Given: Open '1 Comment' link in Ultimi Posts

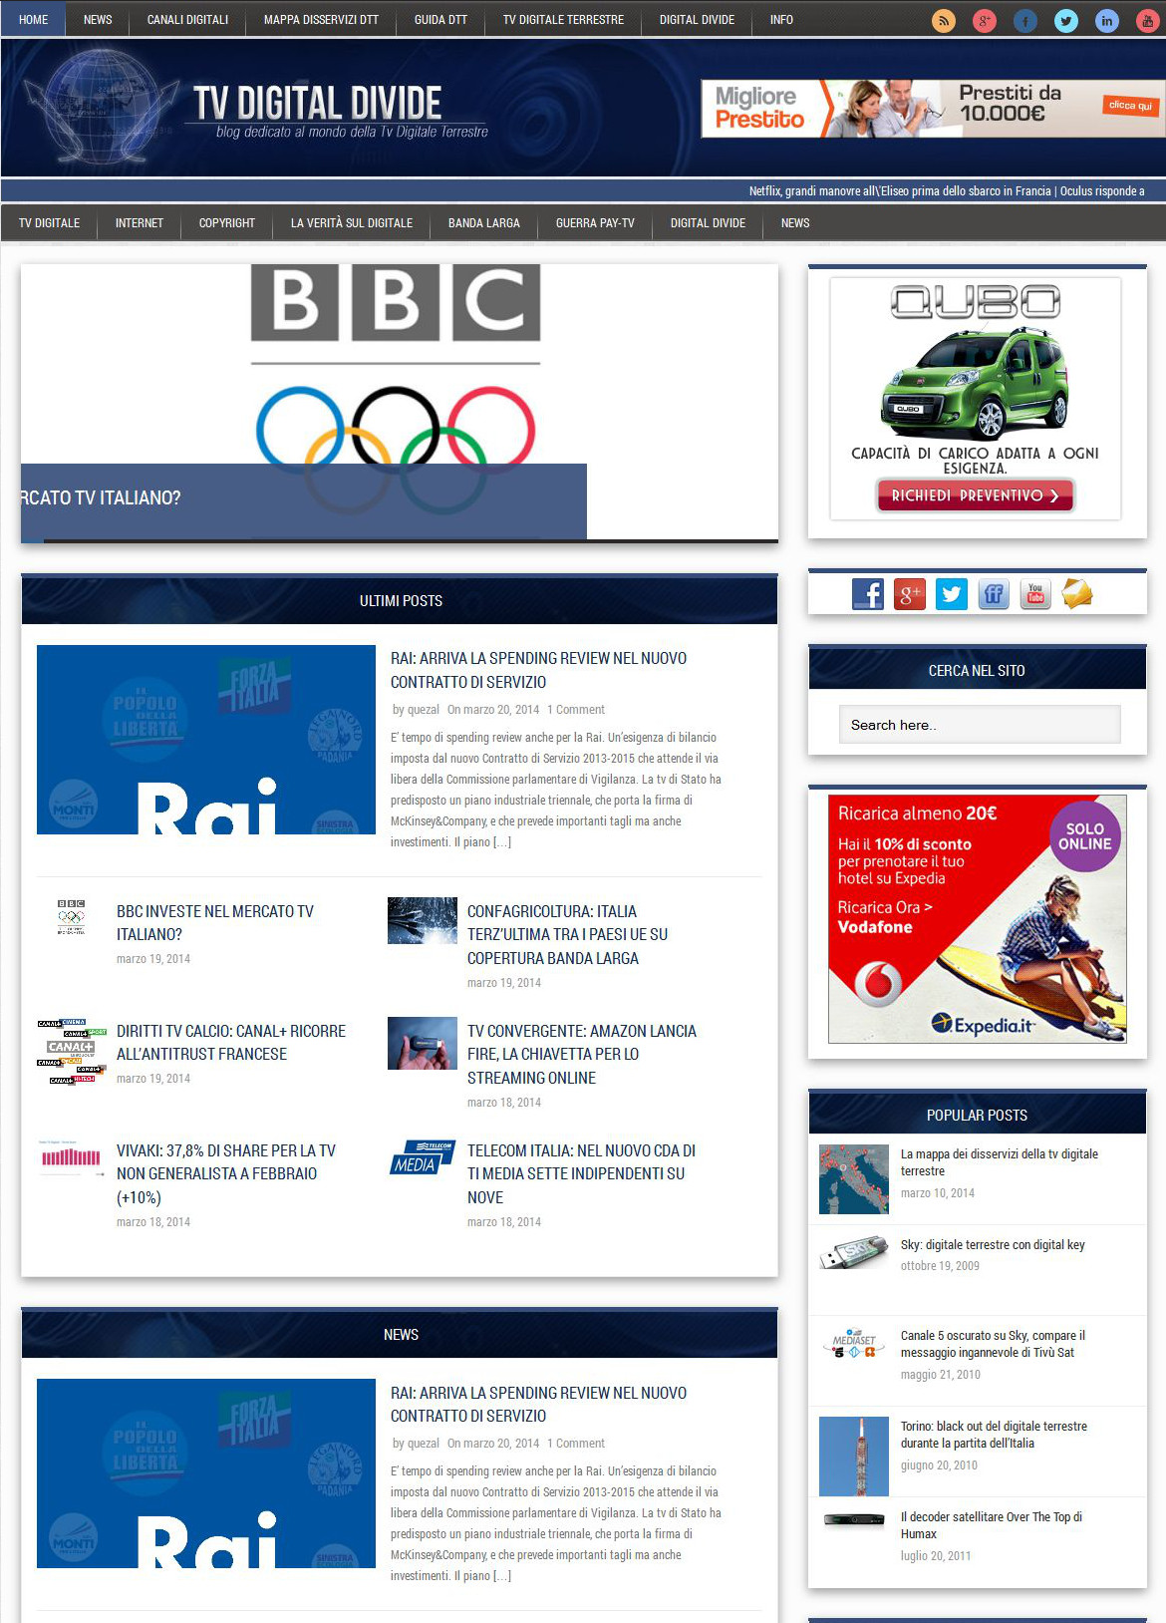Looking at the screenshot, I should pyautogui.click(x=576, y=710).
